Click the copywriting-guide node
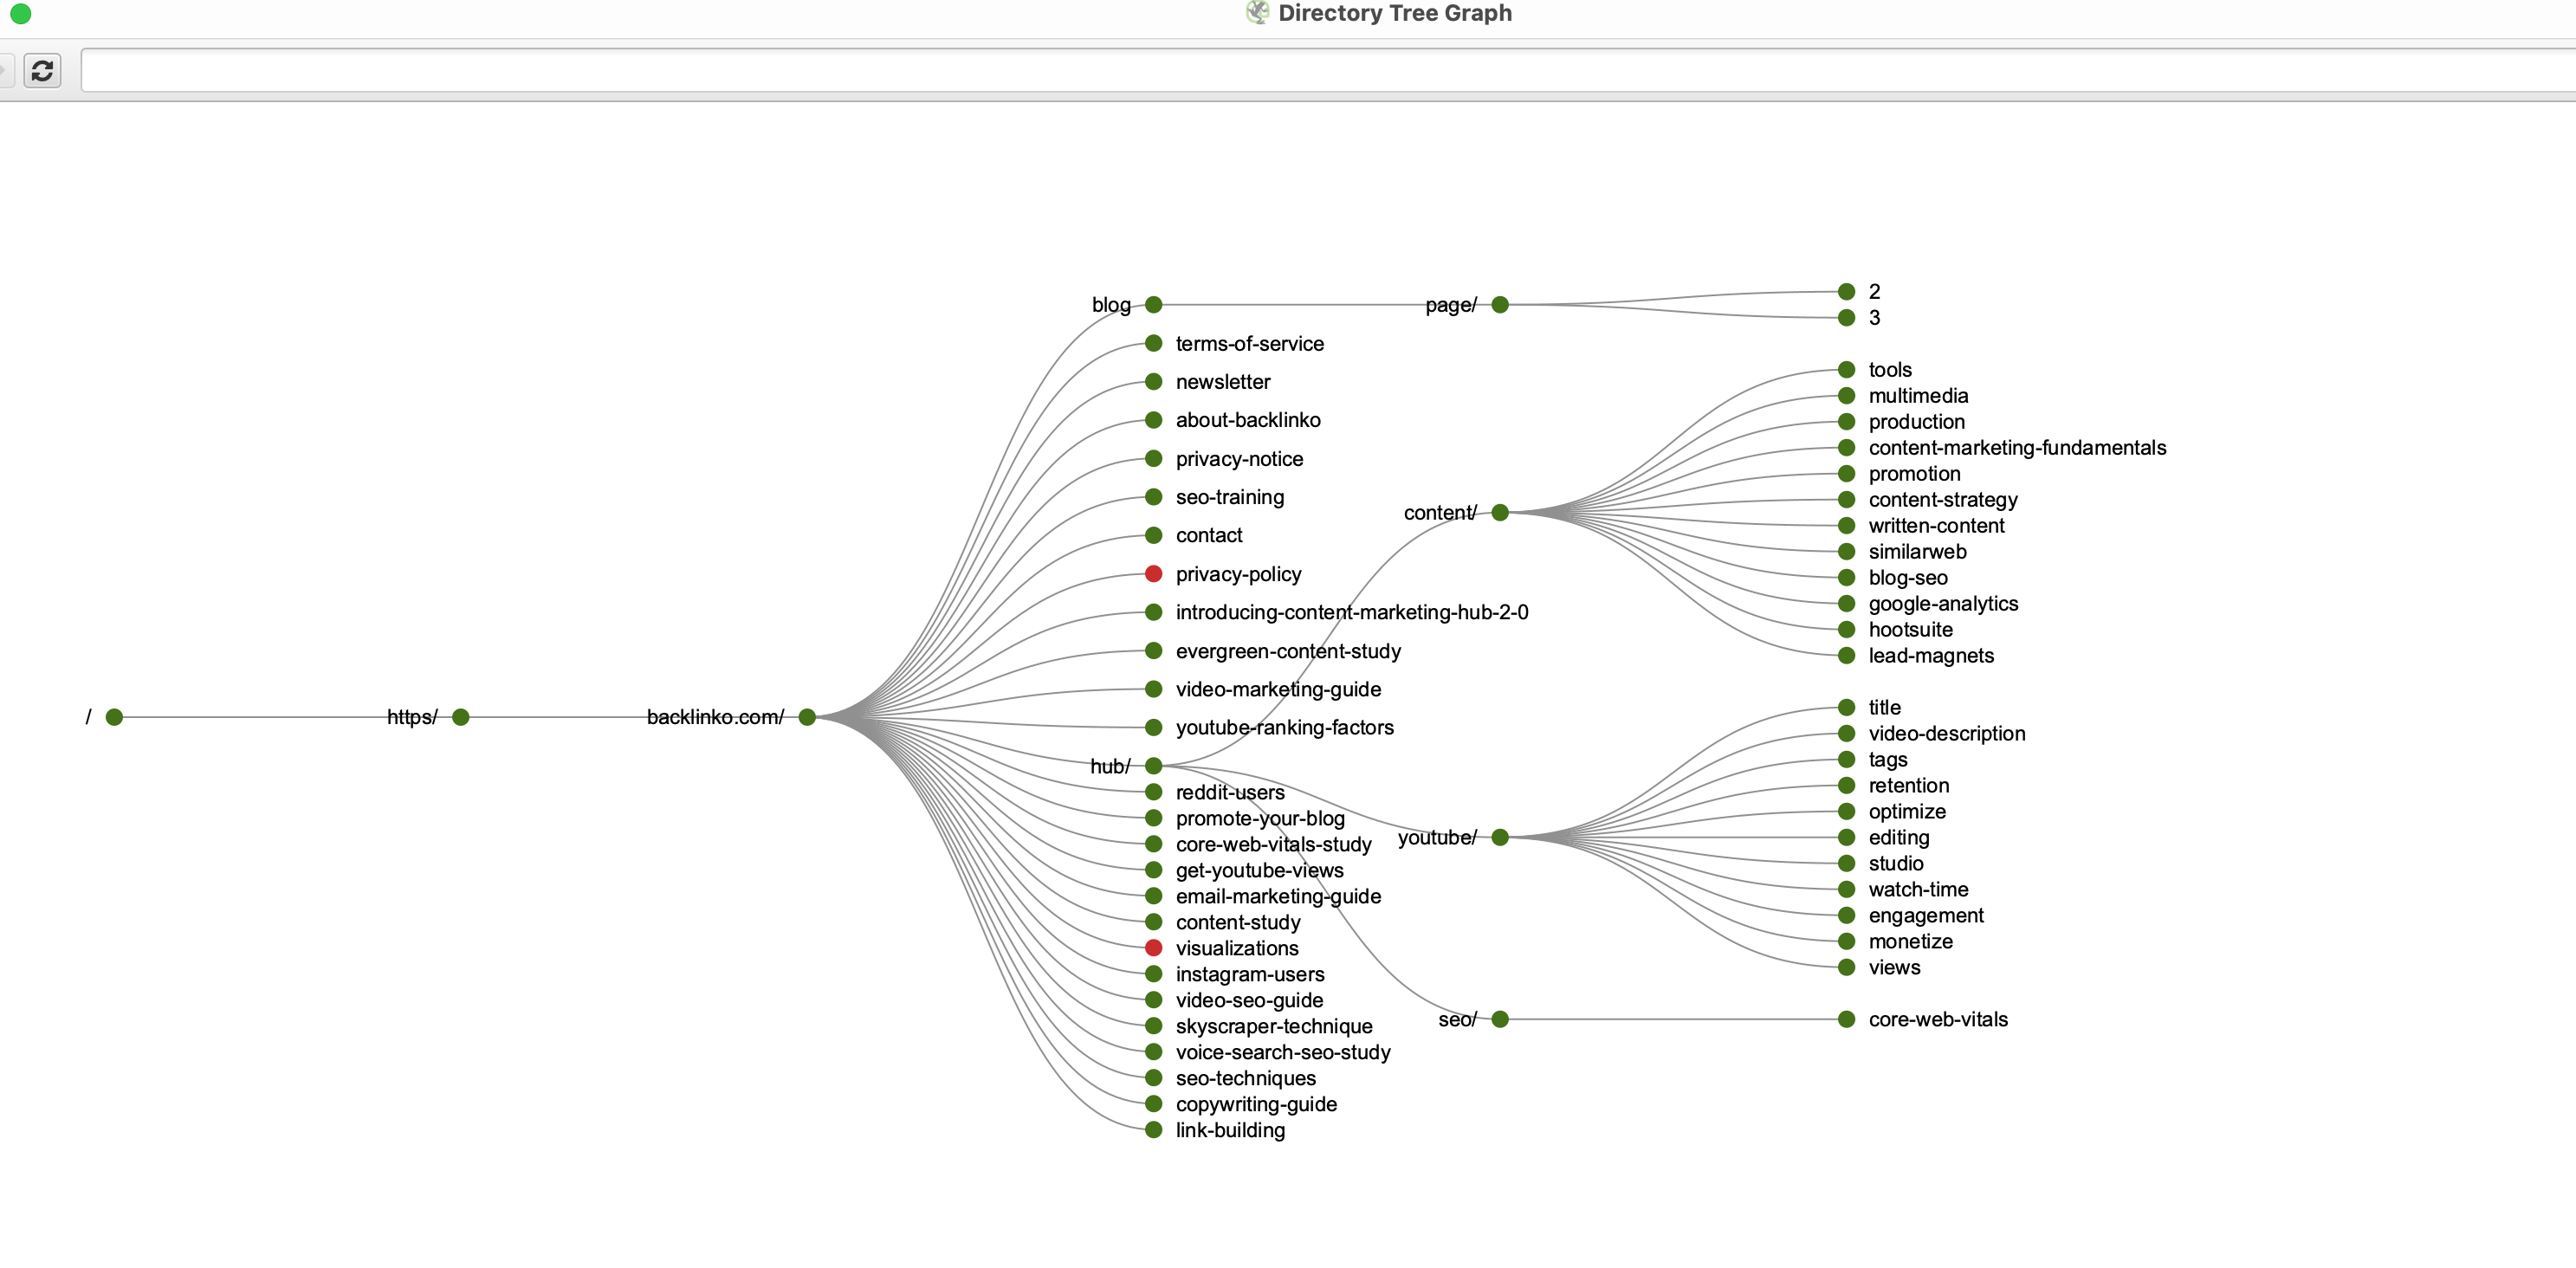Viewport: 2576px width, 1268px height. point(1153,1104)
